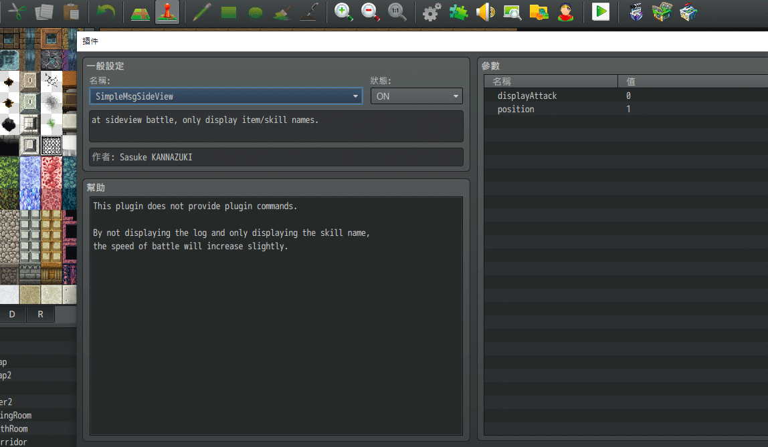Click displayAttack value 0
Viewport: 768px width, 447px height.
coord(628,96)
